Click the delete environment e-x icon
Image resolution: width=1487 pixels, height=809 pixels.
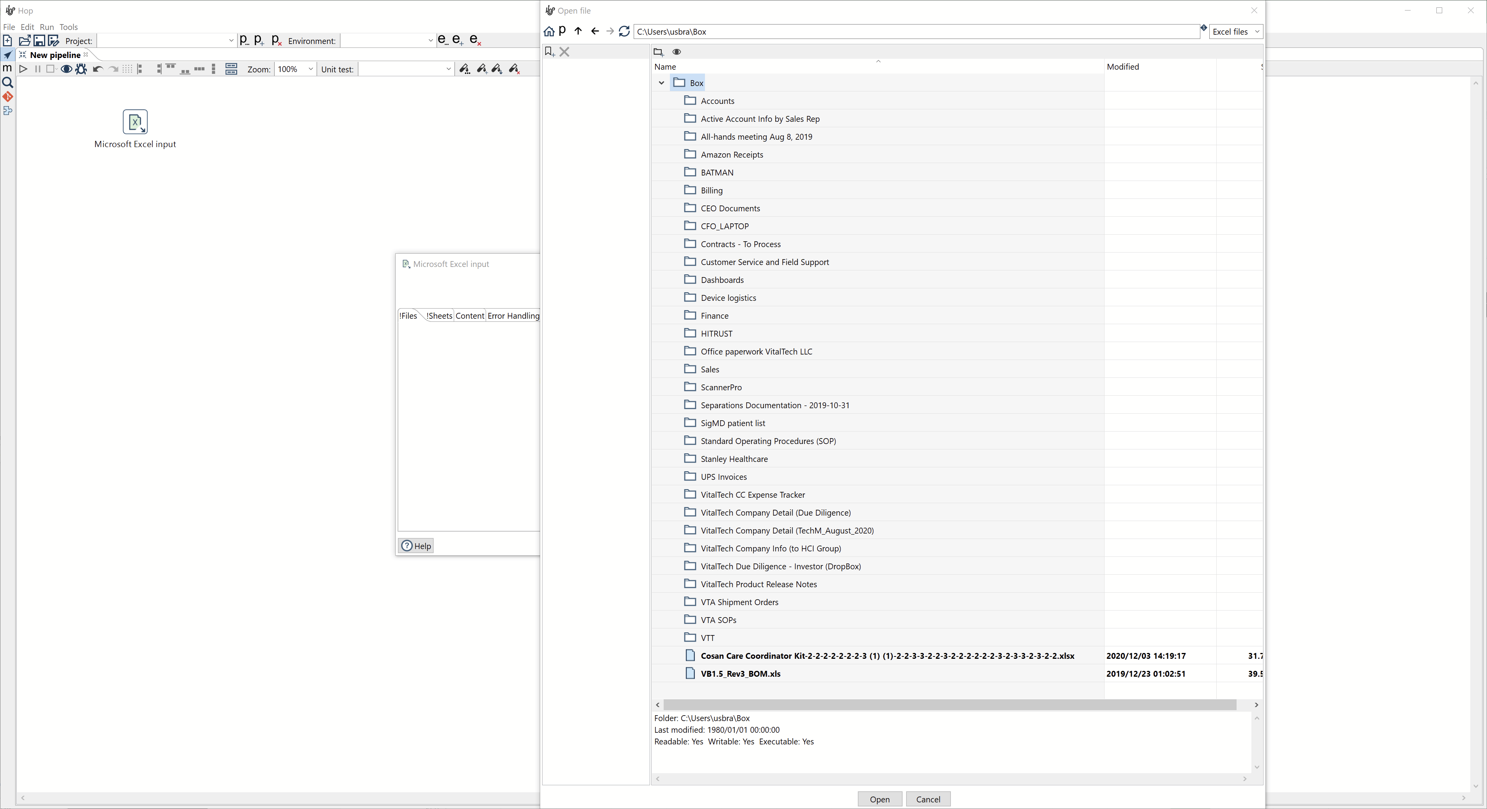pos(475,40)
